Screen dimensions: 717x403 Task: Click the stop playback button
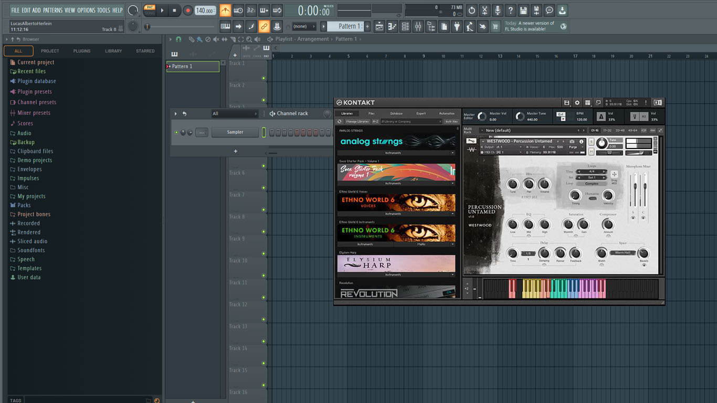(x=174, y=10)
